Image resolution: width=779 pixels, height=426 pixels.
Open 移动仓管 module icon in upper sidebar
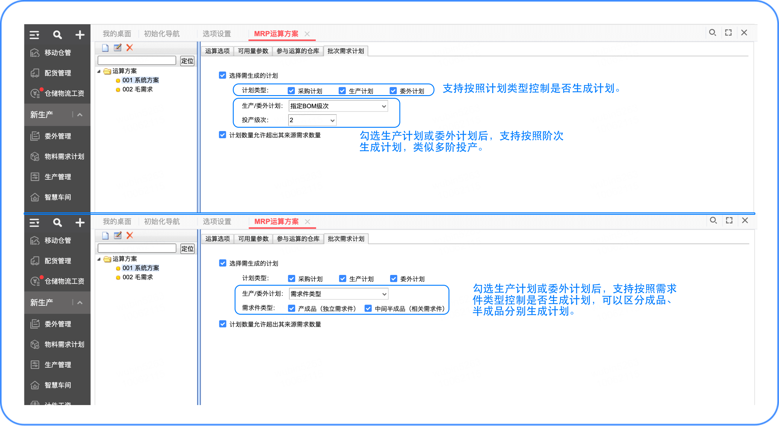click(x=35, y=53)
